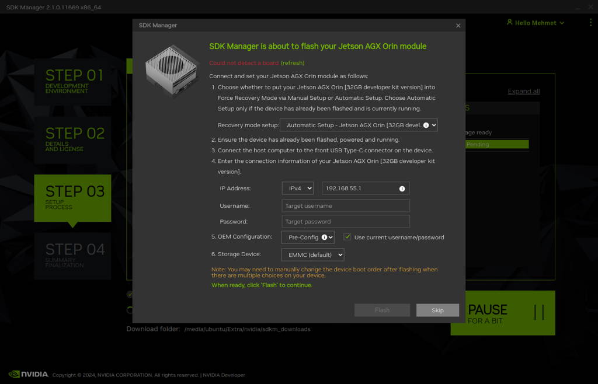Click the Flash button
This screenshot has height=384, width=598.
[382, 310]
